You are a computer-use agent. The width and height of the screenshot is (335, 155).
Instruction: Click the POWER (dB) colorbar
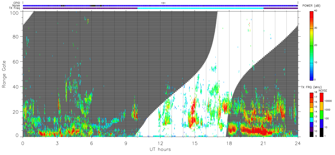[312, 45]
